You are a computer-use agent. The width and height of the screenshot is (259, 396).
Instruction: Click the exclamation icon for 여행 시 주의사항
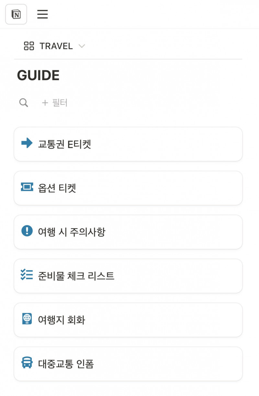27,231
